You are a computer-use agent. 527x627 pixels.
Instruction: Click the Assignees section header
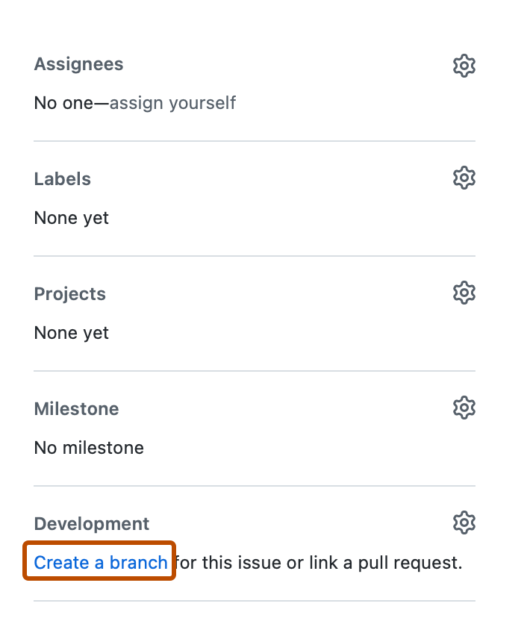(x=78, y=64)
